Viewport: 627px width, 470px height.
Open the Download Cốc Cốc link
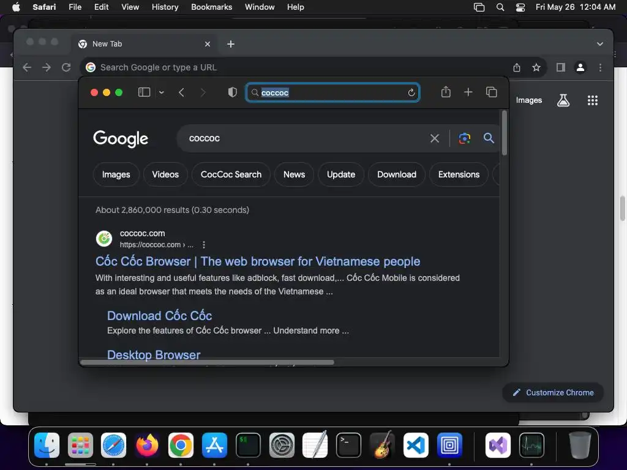click(160, 316)
